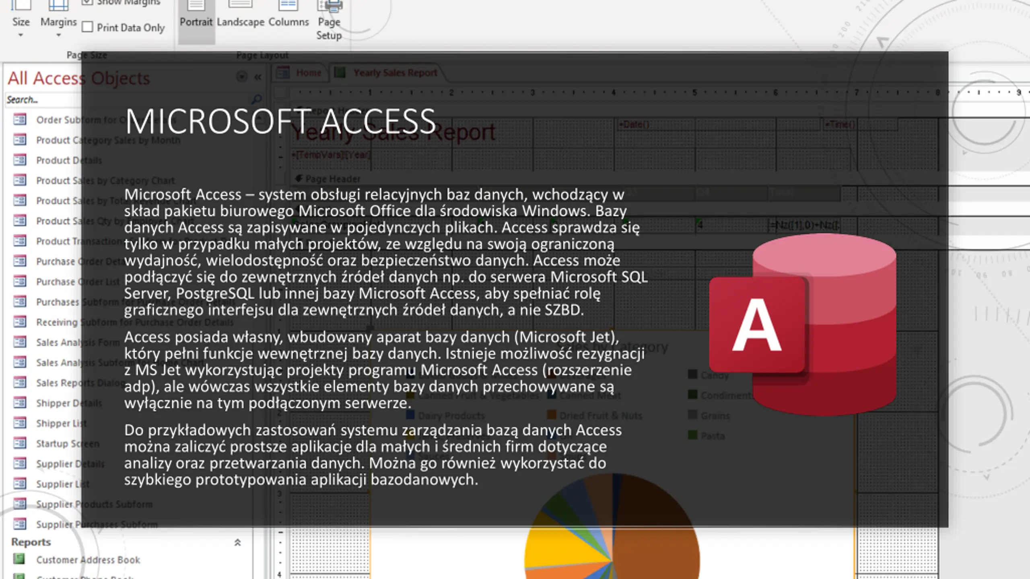Click the form icon beside Product Sales Qty
Screen dimensions: 1030x579
pos(20,220)
